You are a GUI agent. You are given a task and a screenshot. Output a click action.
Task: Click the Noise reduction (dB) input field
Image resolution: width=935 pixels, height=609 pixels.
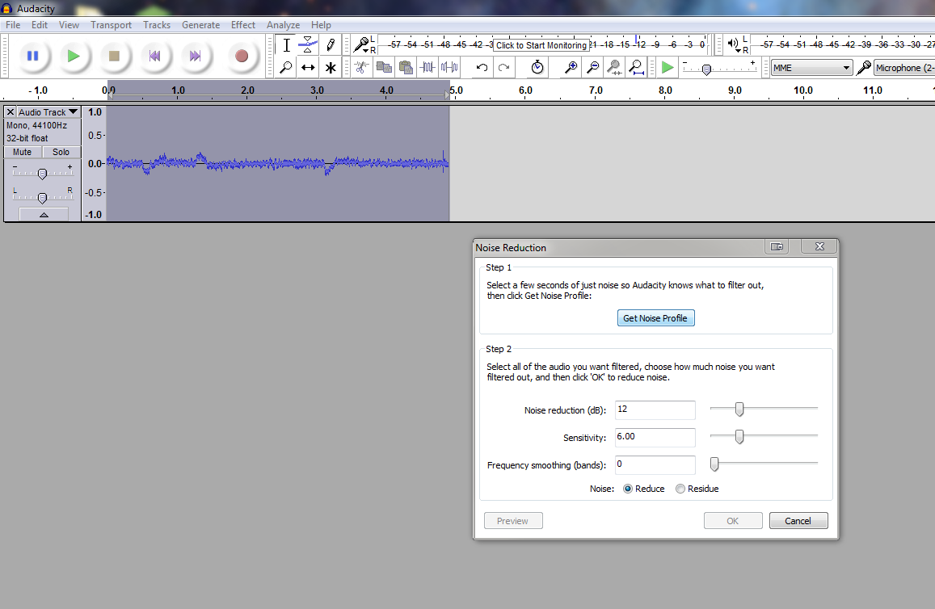click(655, 410)
